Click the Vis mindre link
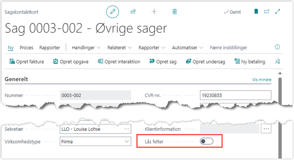The width and height of the screenshot is (294, 160). pyautogui.click(x=262, y=80)
